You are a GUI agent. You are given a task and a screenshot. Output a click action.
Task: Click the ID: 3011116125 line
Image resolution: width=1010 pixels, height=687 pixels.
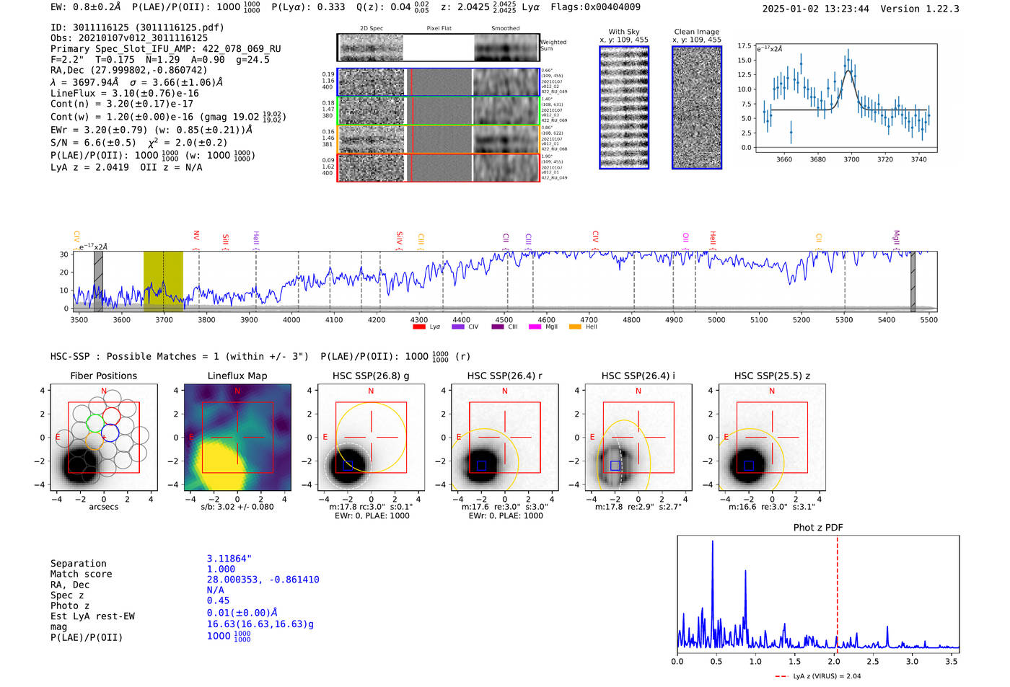pyautogui.click(x=137, y=27)
